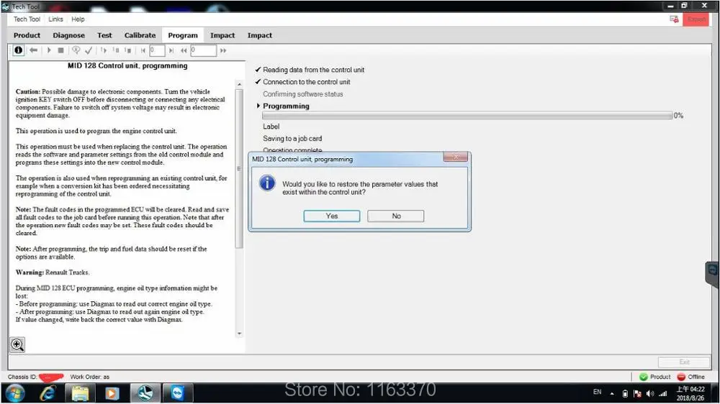The height and width of the screenshot is (404, 720).
Task: Click 'Reading data from the control unit'
Action: pyautogui.click(x=314, y=70)
